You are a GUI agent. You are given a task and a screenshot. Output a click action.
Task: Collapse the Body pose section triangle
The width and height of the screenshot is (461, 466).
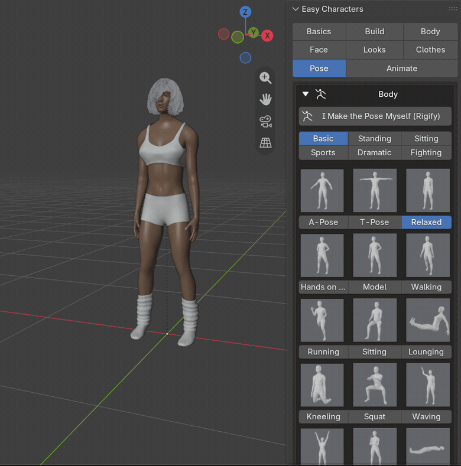[x=306, y=94]
